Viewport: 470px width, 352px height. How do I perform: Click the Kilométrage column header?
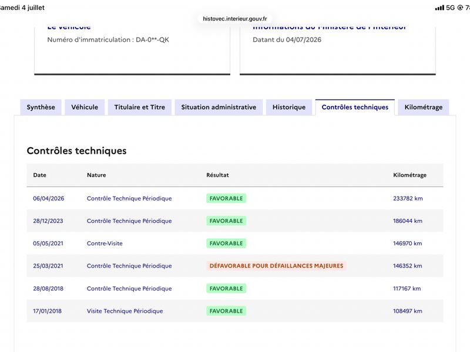409,175
